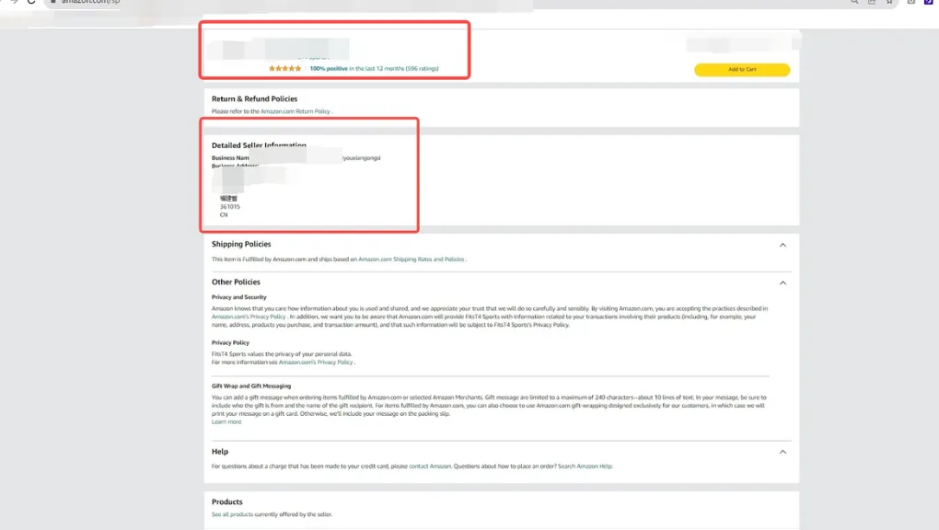Open the Amazon.com Return Policy link
The height and width of the screenshot is (530, 939).
295,111
